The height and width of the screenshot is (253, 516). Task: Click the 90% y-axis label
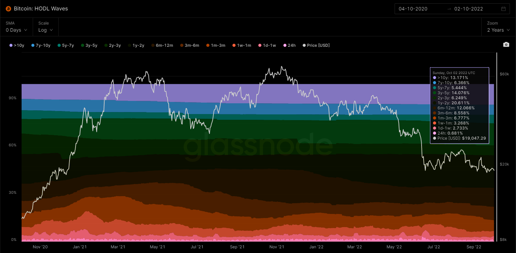tap(13, 98)
